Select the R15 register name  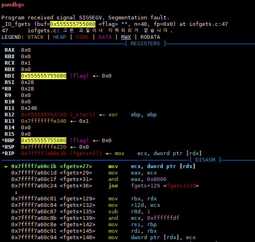click(10, 134)
